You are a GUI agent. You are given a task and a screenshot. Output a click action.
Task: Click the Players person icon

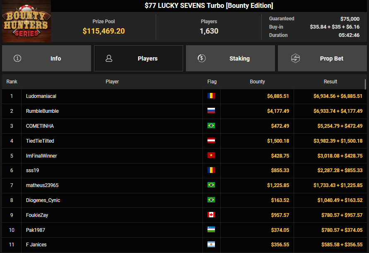[109, 58]
